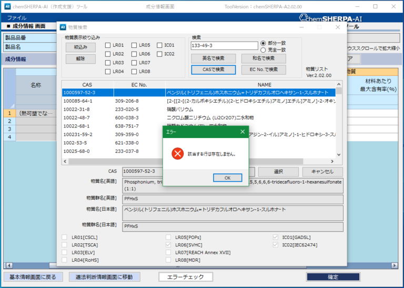
Task: Click the LR06[SVHC] checkbox
Action: [x=168, y=245]
